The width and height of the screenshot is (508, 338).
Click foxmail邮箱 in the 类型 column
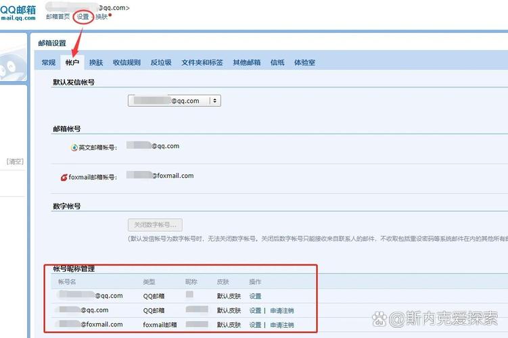coord(160,324)
